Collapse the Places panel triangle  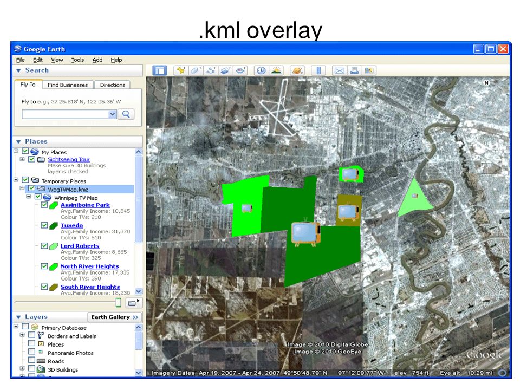pos(18,141)
